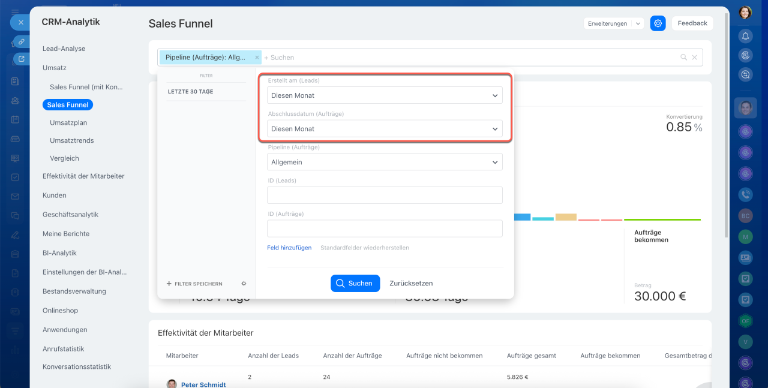Screen dimensions: 768x388
Task: Click the Feedback button
Action: point(692,23)
